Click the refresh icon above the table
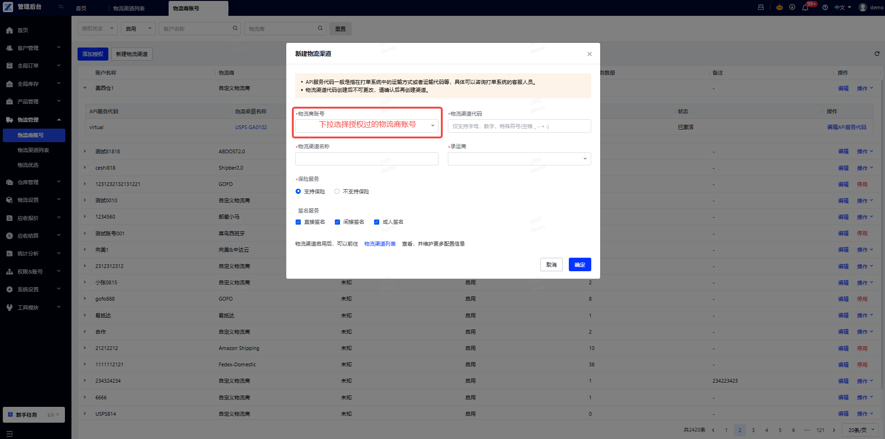Image resolution: width=885 pixels, height=439 pixels. (x=877, y=54)
